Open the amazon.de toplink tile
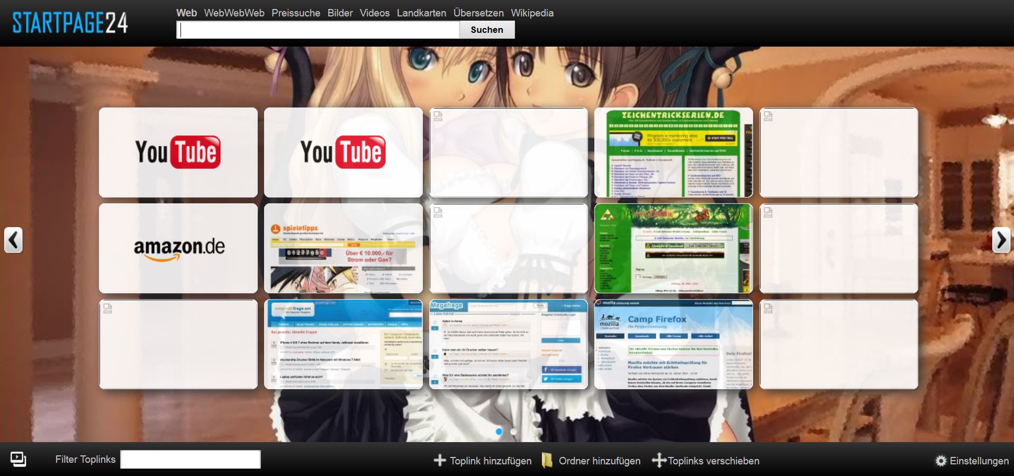 (x=178, y=248)
